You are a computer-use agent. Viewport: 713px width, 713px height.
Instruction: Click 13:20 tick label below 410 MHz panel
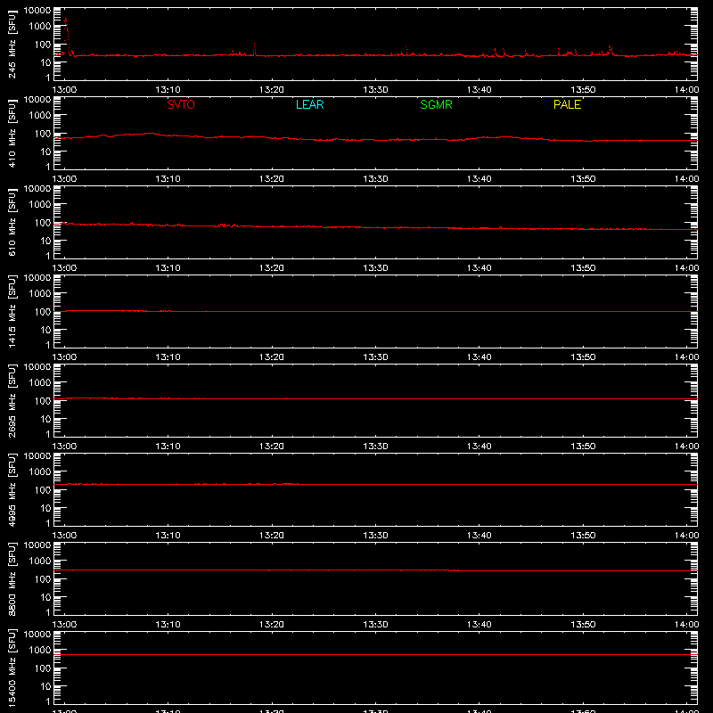pyautogui.click(x=272, y=179)
